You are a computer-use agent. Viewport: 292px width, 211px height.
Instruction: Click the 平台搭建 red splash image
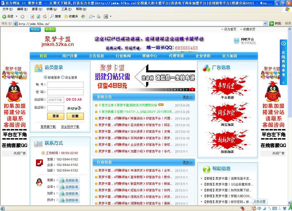click(227, 86)
